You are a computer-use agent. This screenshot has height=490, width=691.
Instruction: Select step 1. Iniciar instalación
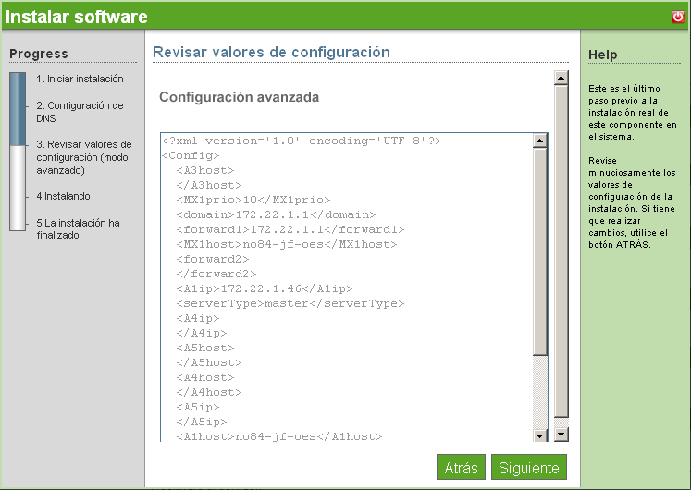(80, 79)
